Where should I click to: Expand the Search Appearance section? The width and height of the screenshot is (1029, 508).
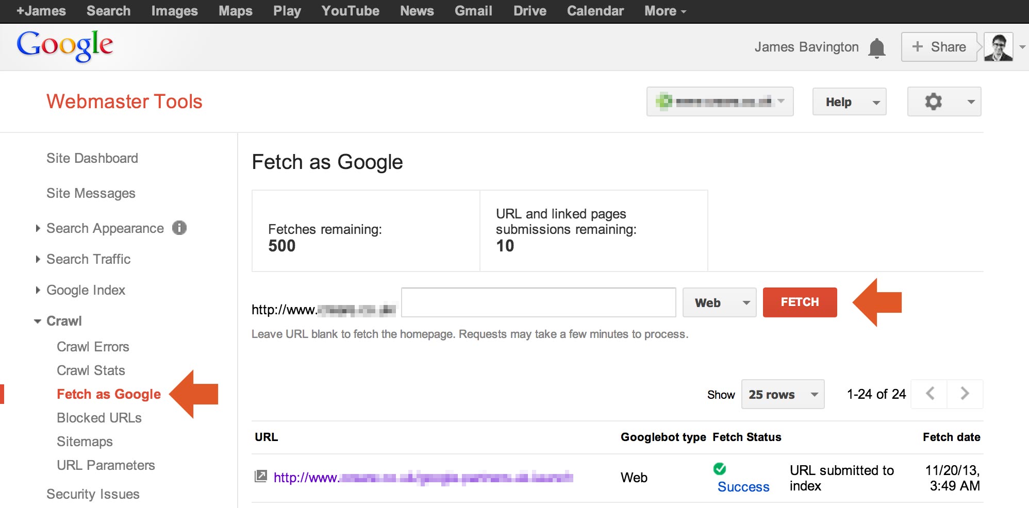pos(38,228)
